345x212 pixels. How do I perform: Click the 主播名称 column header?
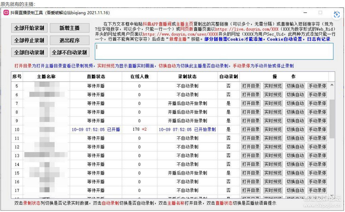coord(47,77)
